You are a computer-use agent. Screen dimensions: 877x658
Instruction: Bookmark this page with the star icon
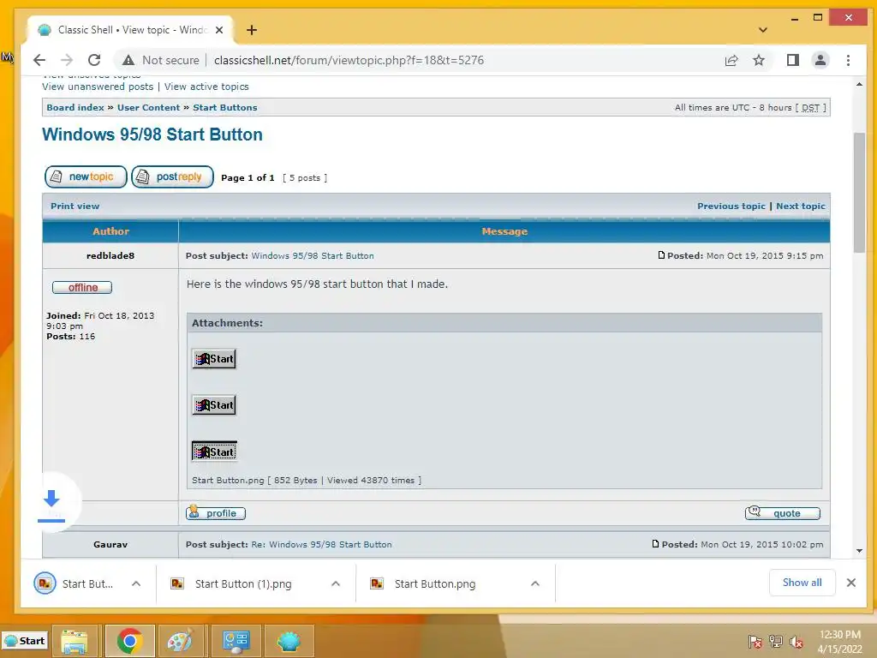759,60
